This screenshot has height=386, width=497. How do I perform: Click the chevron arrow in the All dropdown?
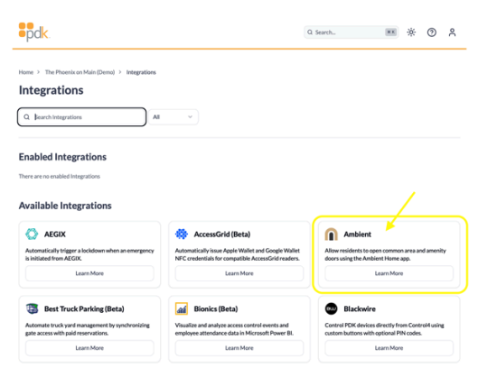(190, 117)
